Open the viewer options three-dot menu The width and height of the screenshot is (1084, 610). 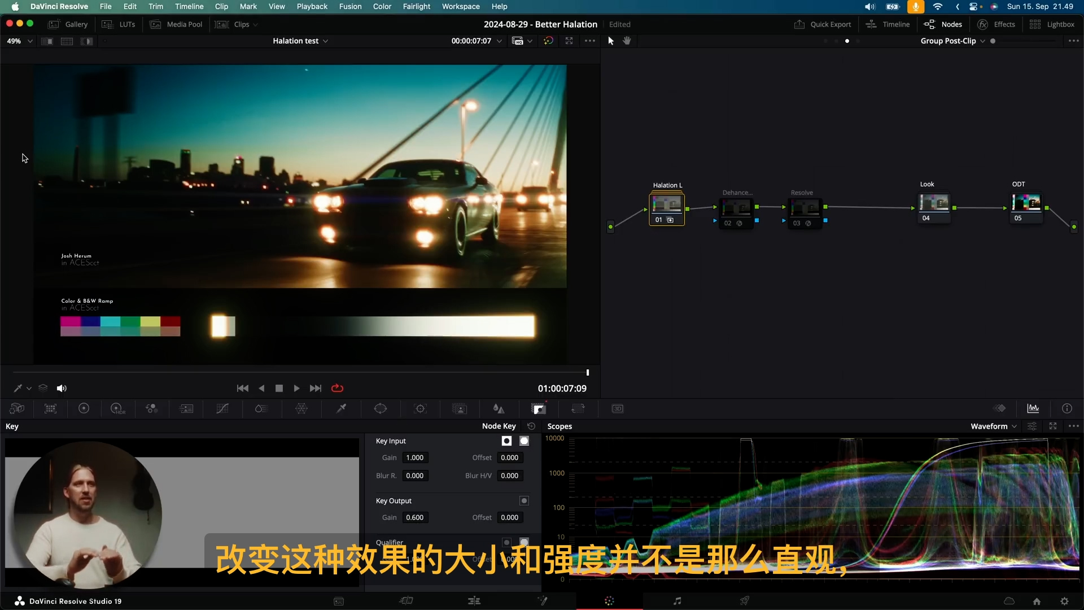coord(590,41)
